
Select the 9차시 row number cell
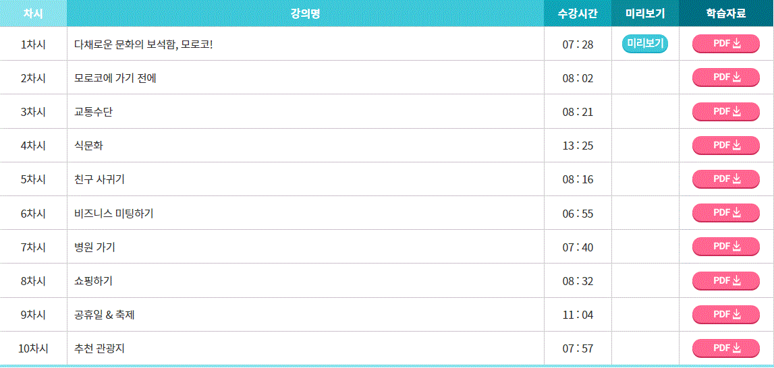coord(33,315)
